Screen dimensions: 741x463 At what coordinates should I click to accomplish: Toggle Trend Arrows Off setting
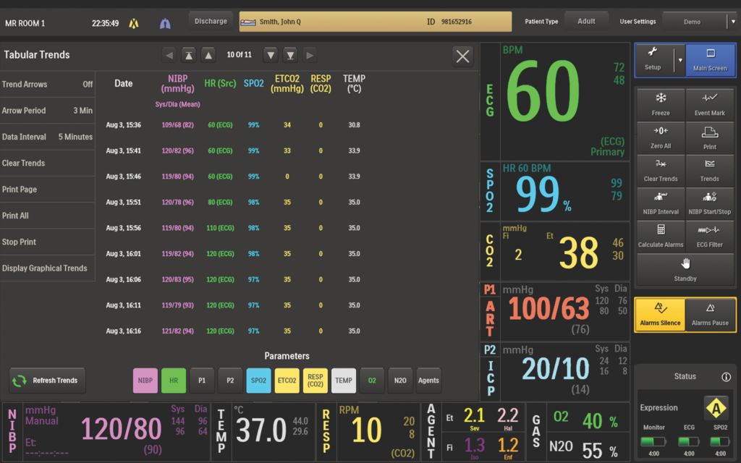point(47,84)
